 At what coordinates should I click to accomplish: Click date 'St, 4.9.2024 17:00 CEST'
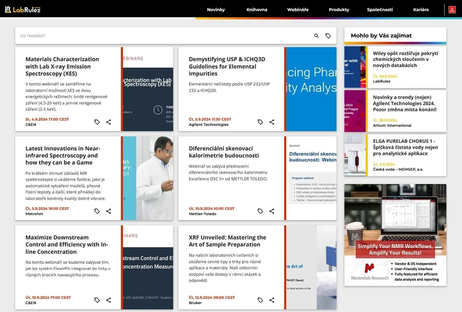tap(47, 119)
